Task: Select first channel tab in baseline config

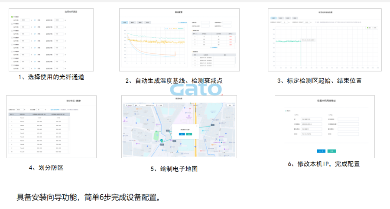Action: [x=125, y=22]
